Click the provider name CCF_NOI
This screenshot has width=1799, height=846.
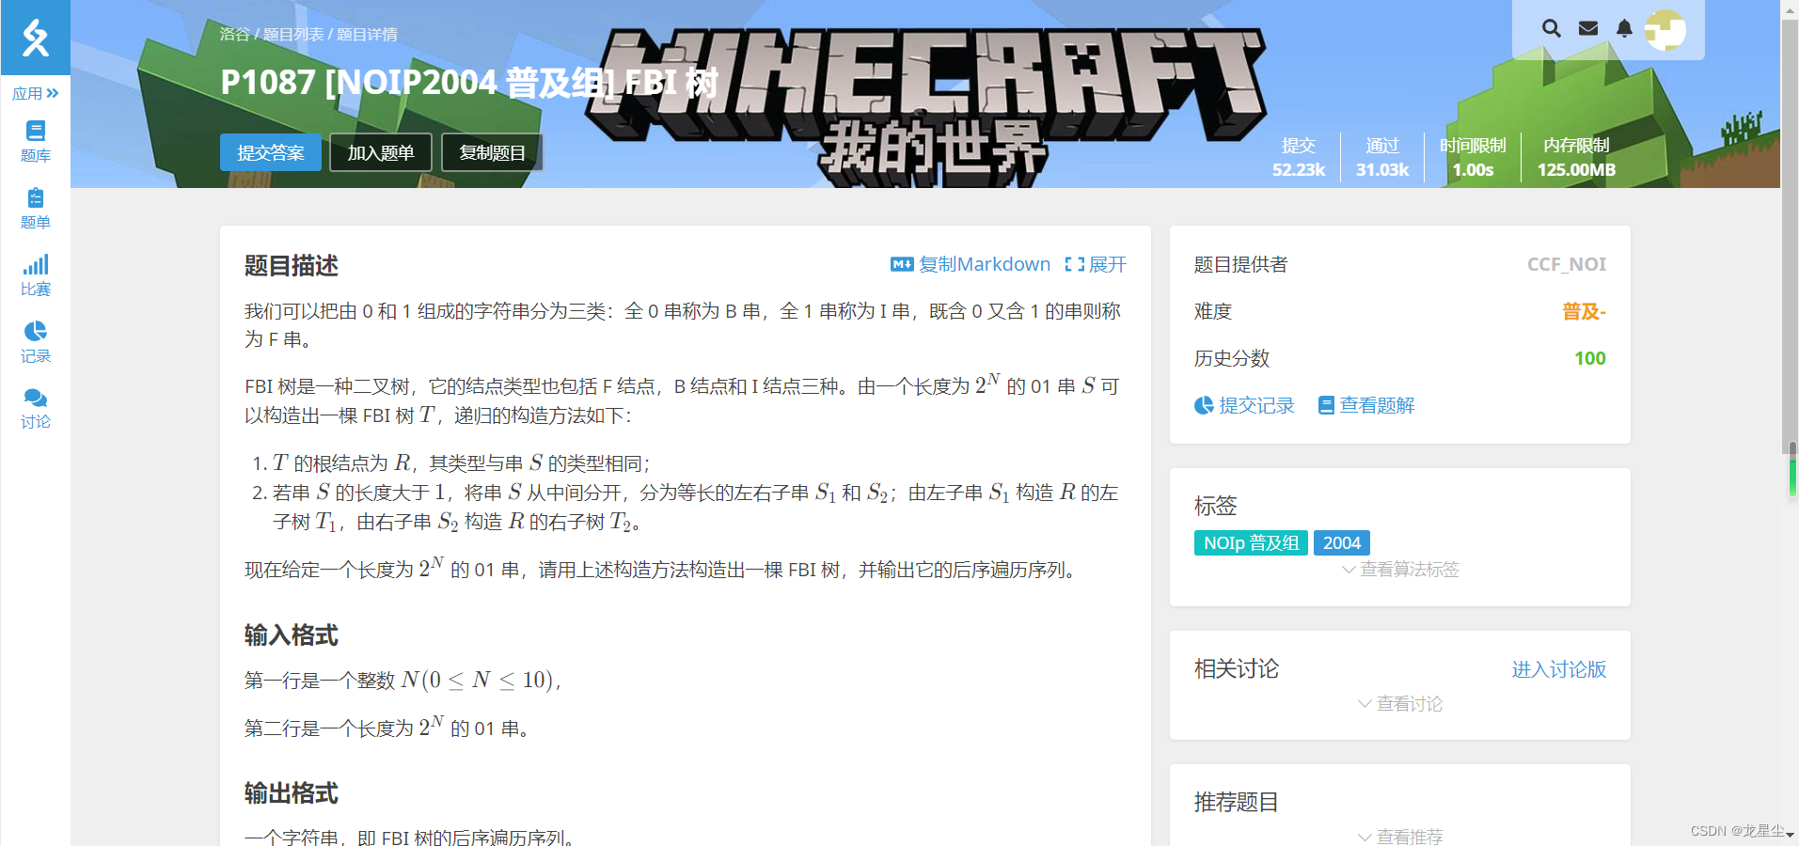click(1567, 264)
